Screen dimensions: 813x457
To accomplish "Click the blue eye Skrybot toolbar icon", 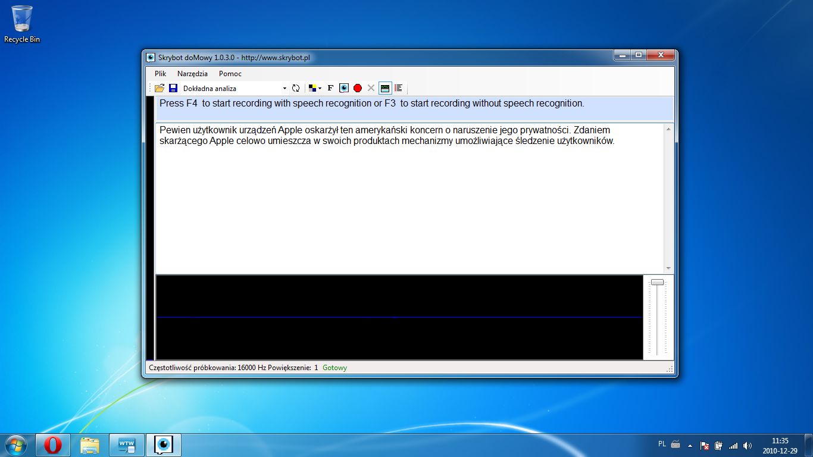I will [344, 88].
